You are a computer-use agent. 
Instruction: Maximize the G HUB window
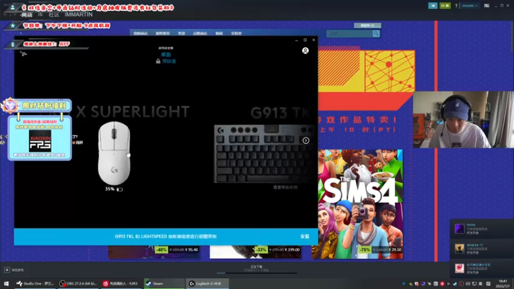(305, 40)
